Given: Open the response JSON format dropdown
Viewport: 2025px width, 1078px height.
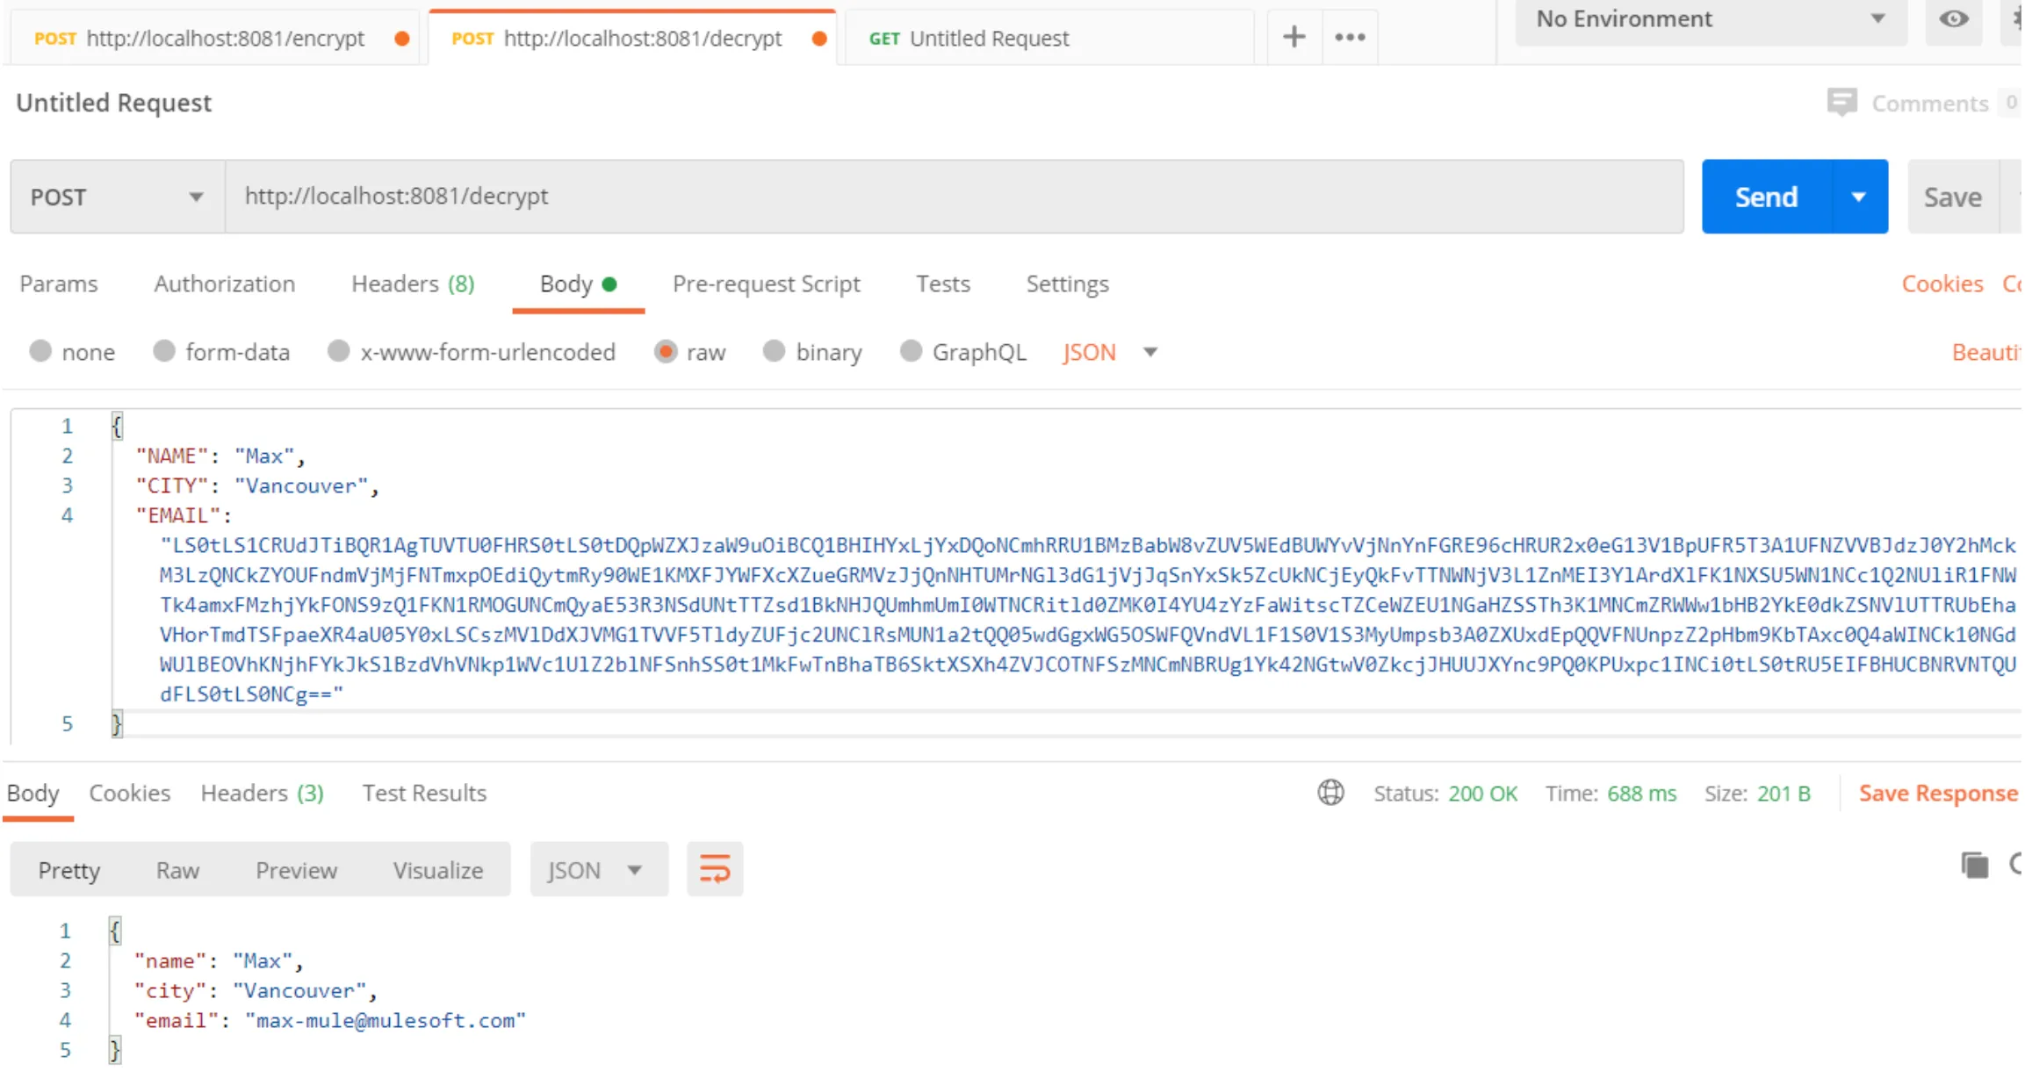Looking at the screenshot, I should click(x=599, y=870).
